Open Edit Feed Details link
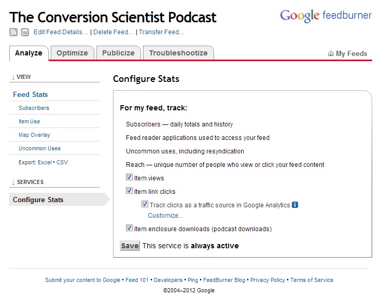The width and height of the screenshot is (381, 297). tap(61, 32)
